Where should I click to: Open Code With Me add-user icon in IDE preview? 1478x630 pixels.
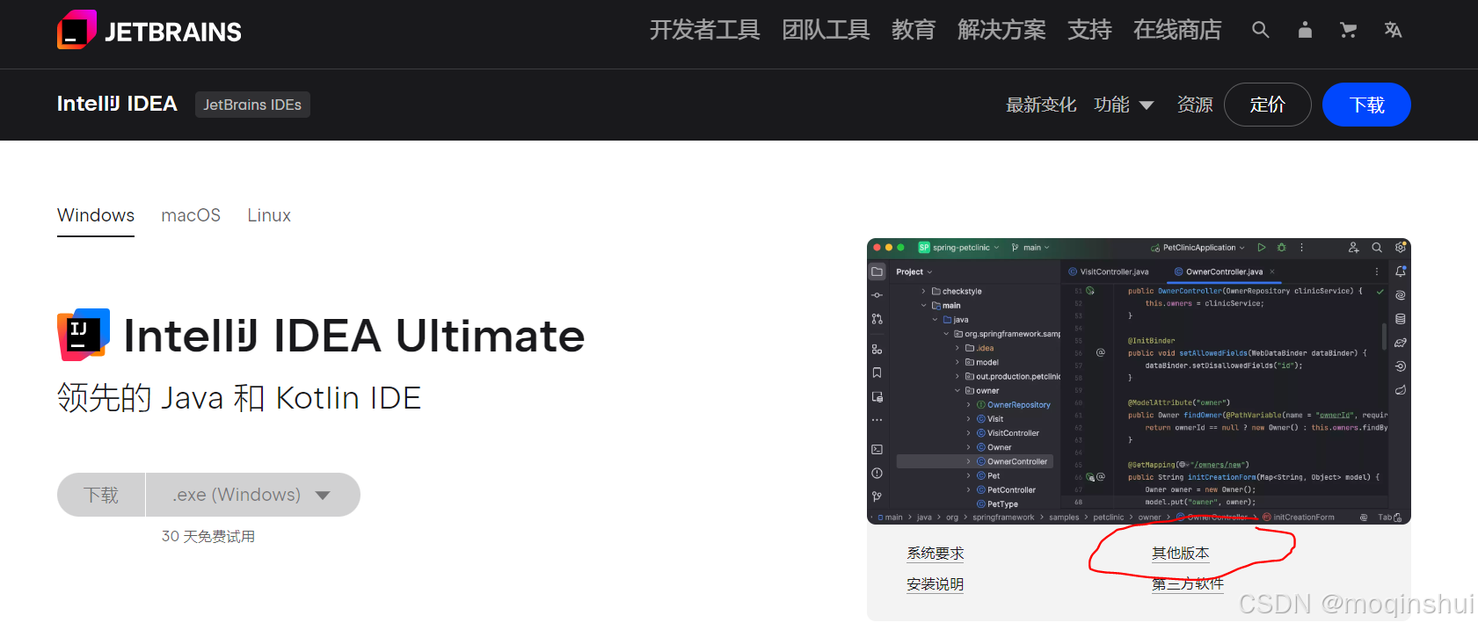coord(1353,248)
